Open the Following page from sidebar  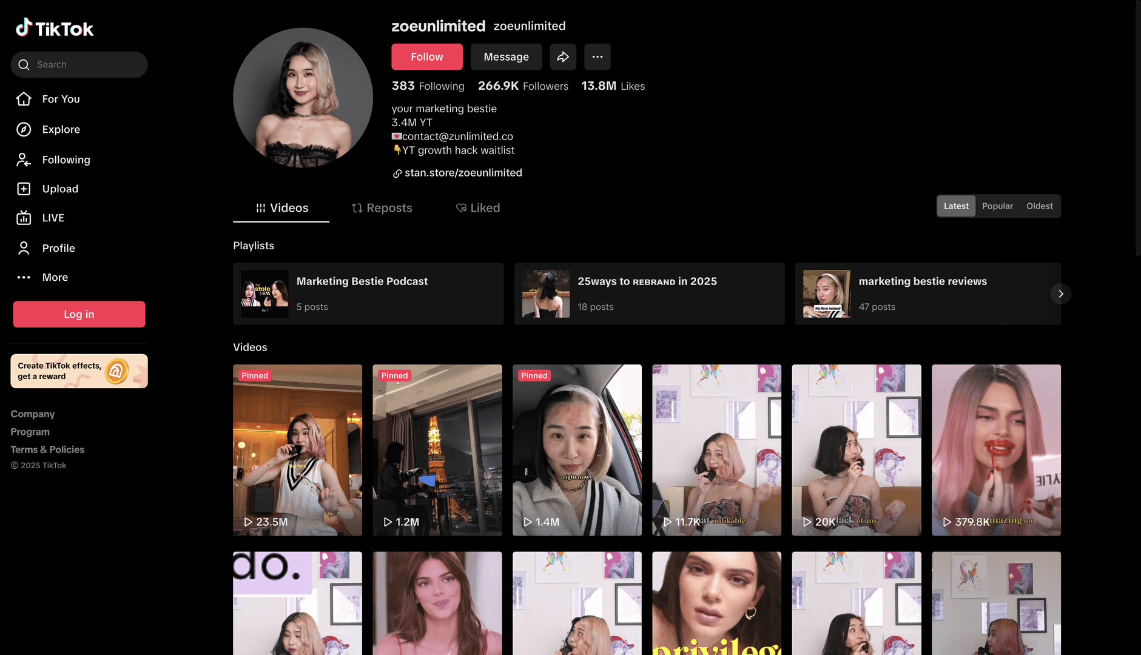(66, 160)
